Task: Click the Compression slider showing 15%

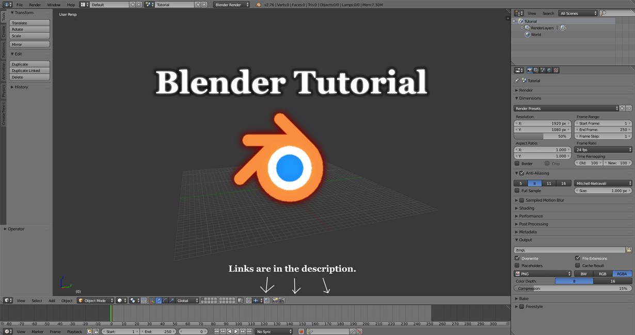Action: tap(573, 289)
